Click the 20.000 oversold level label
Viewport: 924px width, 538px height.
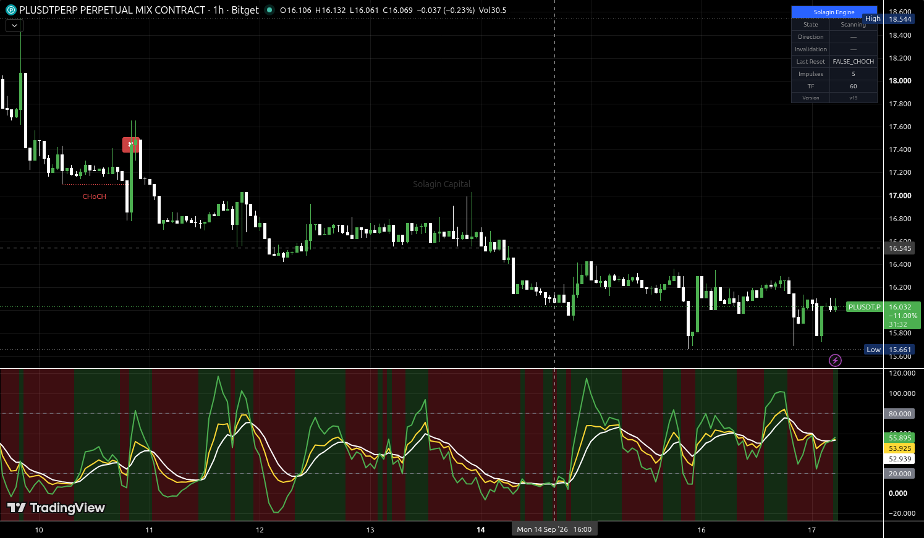900,474
